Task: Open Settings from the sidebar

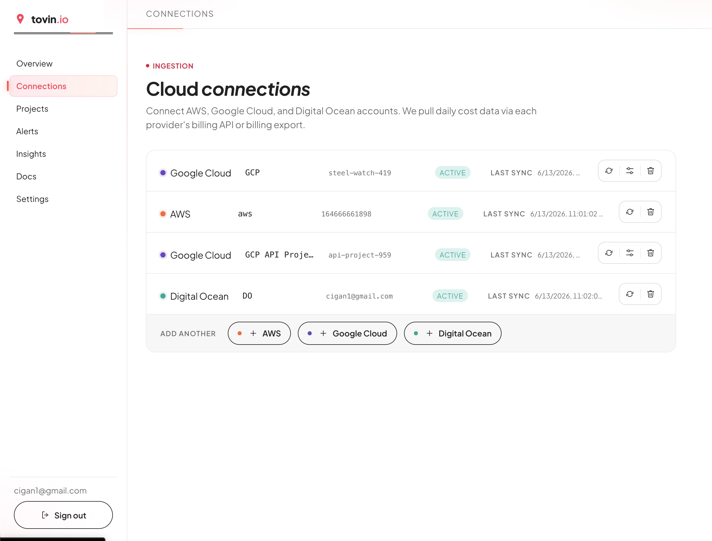Action: click(x=63, y=199)
